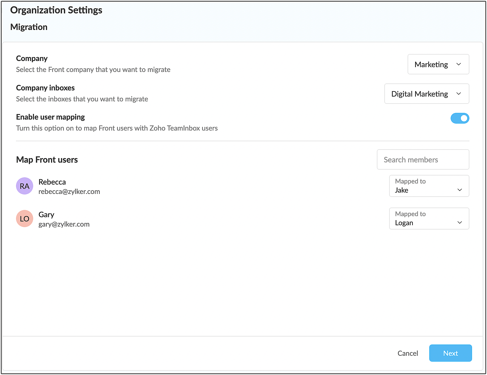Click Gary's LO avatar circle
The image size is (487, 375).
[x=25, y=219]
